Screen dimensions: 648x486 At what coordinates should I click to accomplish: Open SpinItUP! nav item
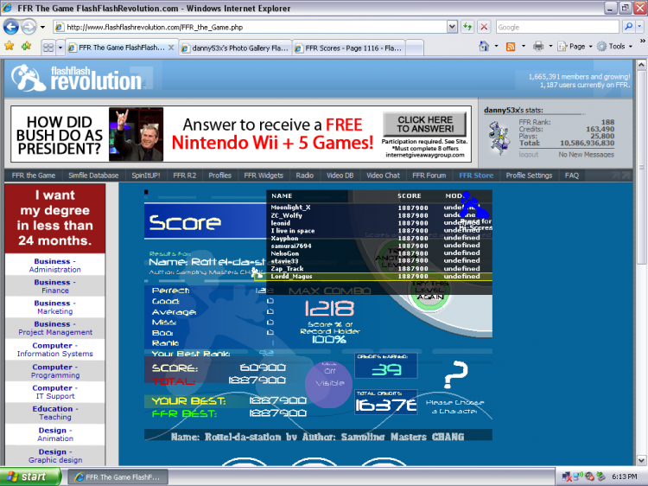145,176
